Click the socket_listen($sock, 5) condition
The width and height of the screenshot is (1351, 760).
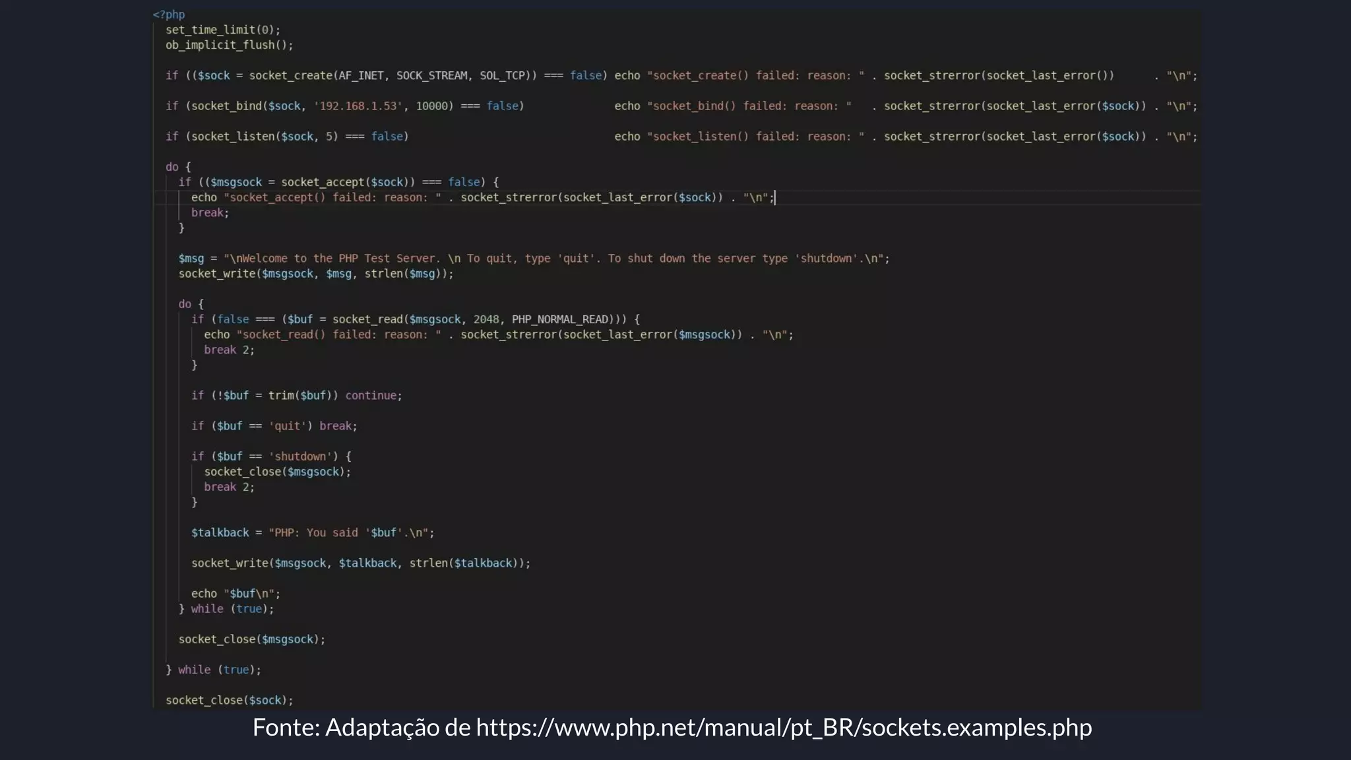coord(287,137)
